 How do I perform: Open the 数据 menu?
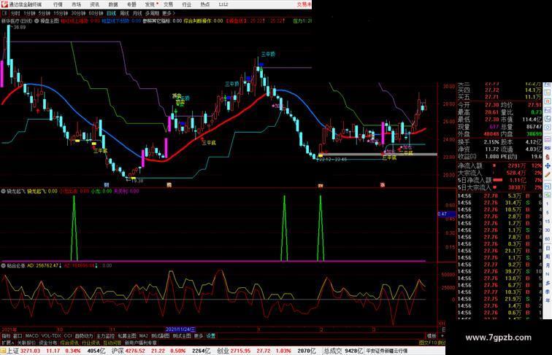(x=113, y=4)
